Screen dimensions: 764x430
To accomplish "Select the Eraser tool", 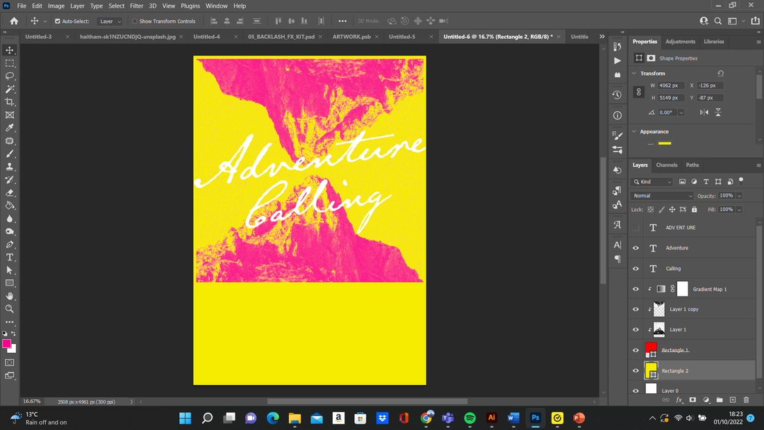I will (x=9, y=192).
